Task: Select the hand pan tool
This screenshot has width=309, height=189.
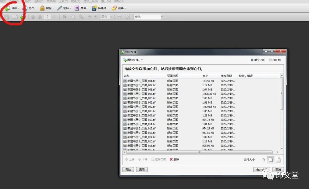Action: (73, 17)
